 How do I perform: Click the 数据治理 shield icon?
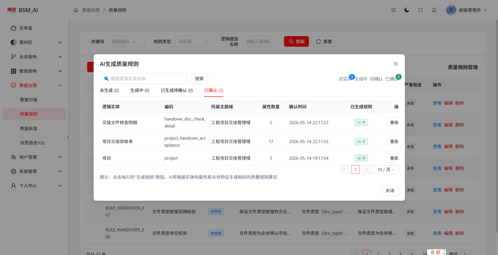tap(13, 85)
